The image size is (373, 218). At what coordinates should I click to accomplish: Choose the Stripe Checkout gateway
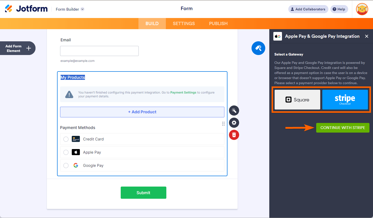[345, 100]
